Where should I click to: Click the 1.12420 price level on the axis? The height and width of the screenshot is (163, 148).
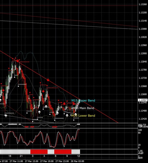click(143, 119)
